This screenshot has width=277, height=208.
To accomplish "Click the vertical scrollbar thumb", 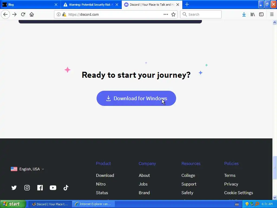I will (275, 167).
